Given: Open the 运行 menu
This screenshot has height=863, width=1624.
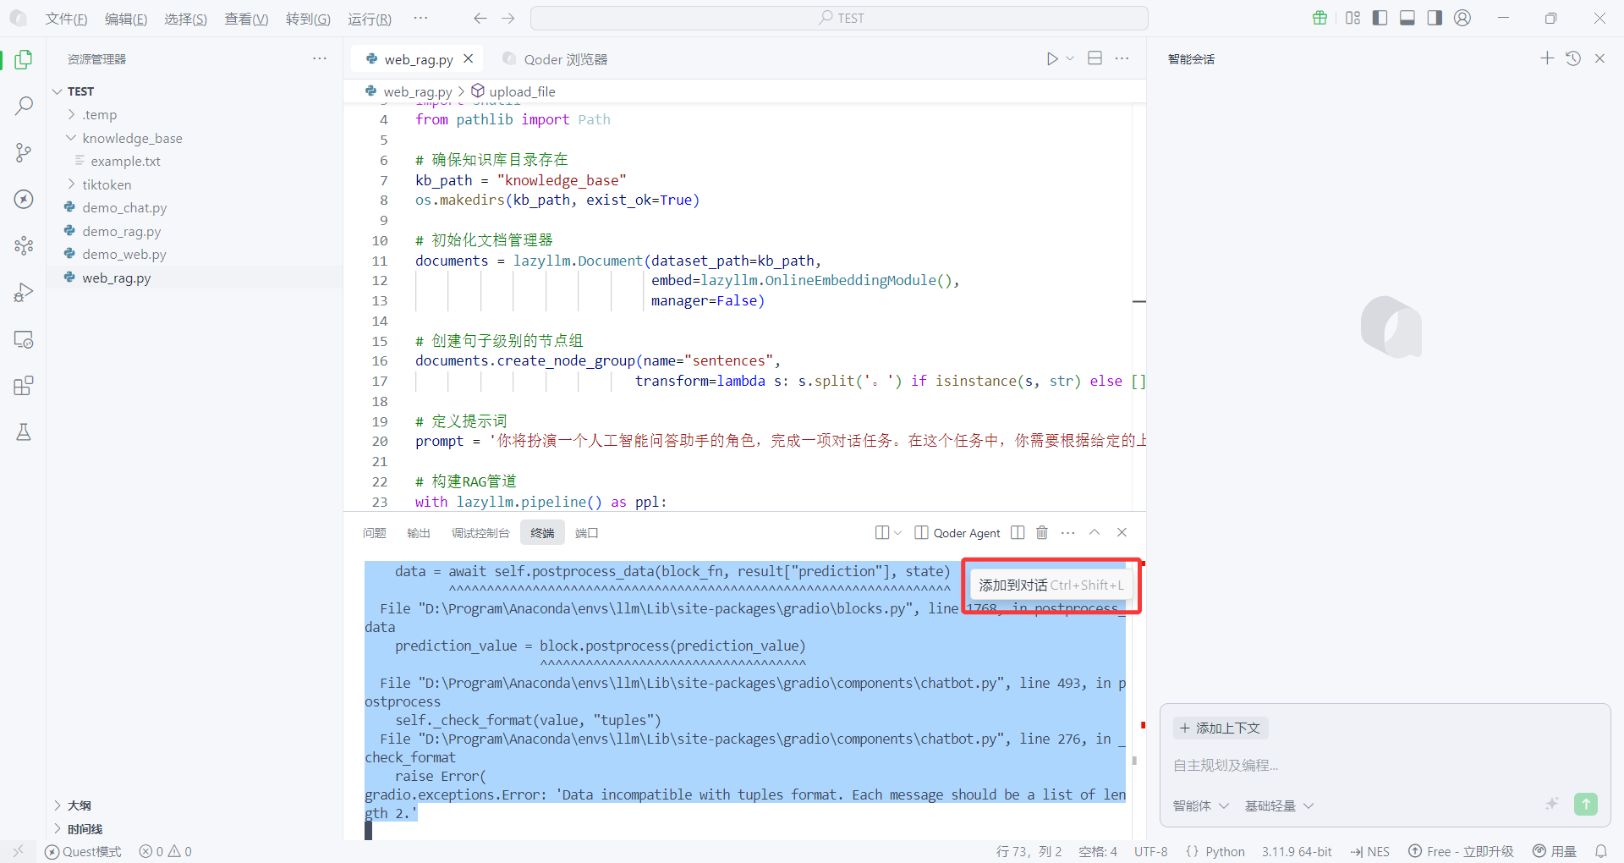Looking at the screenshot, I should pyautogui.click(x=370, y=19).
